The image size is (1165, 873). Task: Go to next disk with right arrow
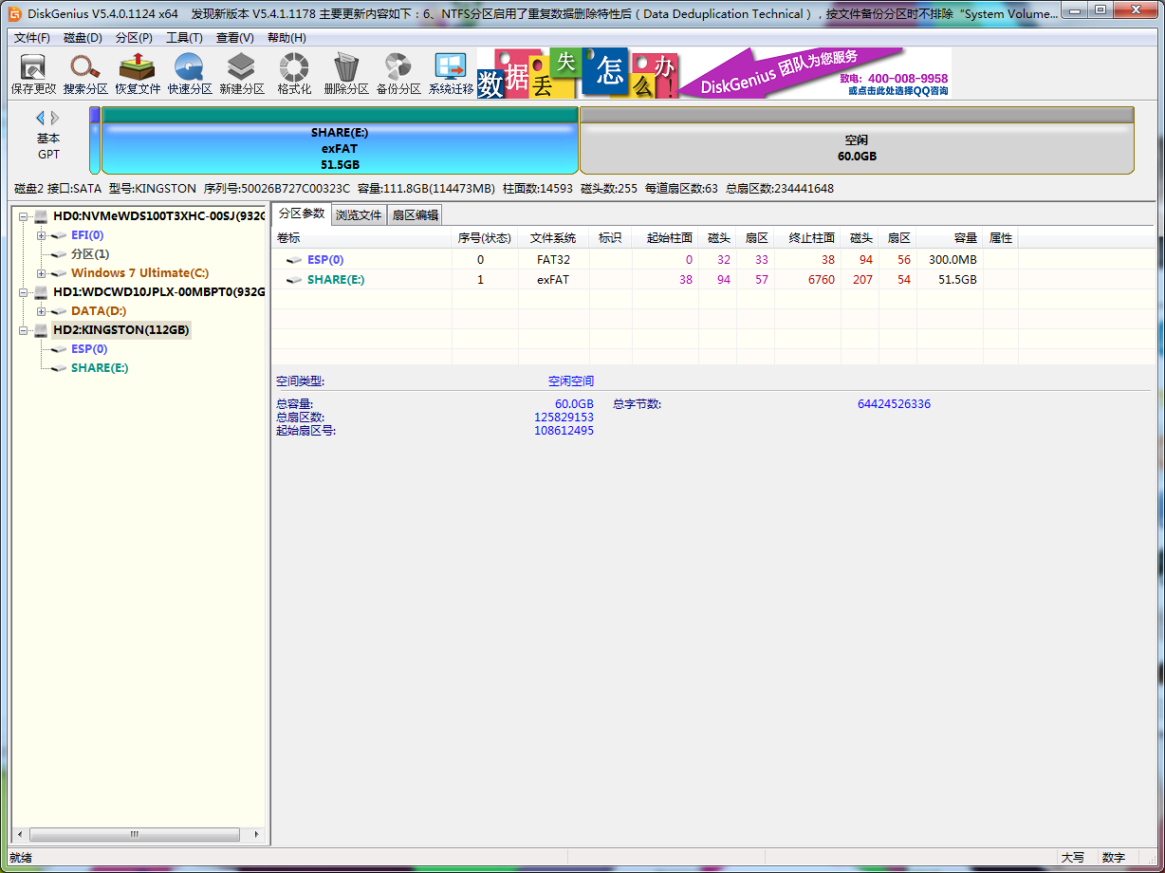55,118
